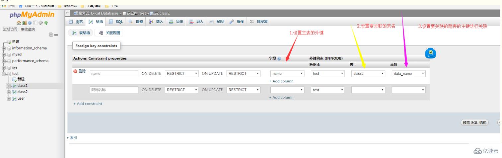Screen dimensions: 502x158
Task: Click the red delete icon for name constraint
Action: [x=75, y=71]
